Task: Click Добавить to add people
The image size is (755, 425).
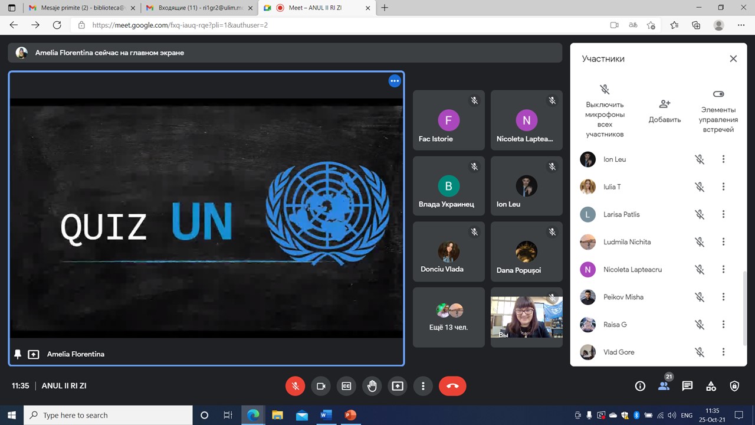Action: [x=665, y=111]
